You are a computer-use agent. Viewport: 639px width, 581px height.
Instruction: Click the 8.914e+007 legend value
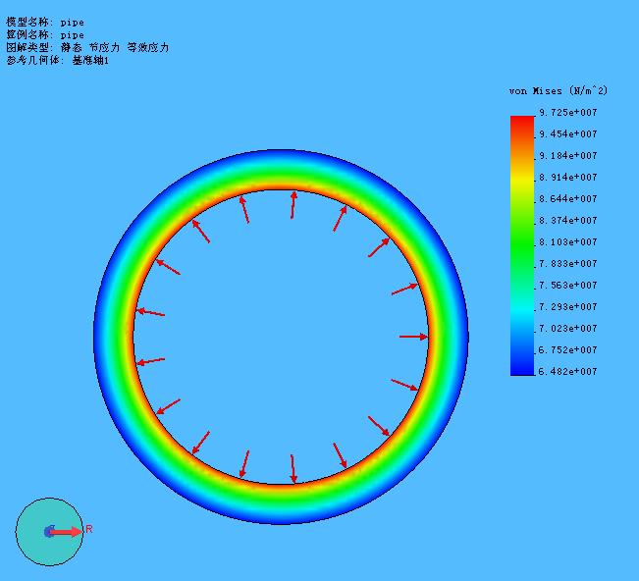point(568,178)
